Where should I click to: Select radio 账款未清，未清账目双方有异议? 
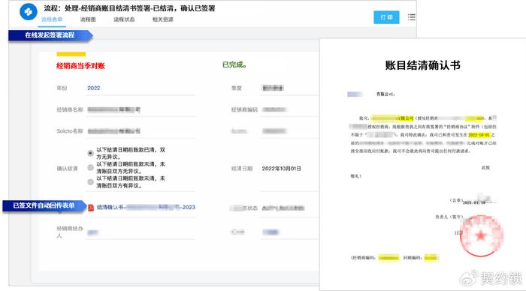click(91, 181)
